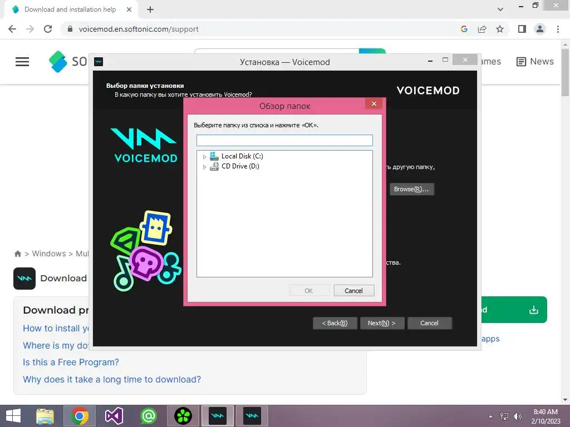The image size is (570, 427).
Task: Open Windows Start menu
Action: pos(13,416)
